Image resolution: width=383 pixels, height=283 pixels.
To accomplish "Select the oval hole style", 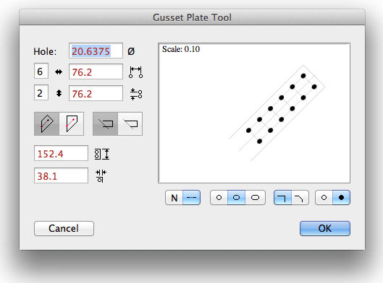I will click(x=236, y=198).
